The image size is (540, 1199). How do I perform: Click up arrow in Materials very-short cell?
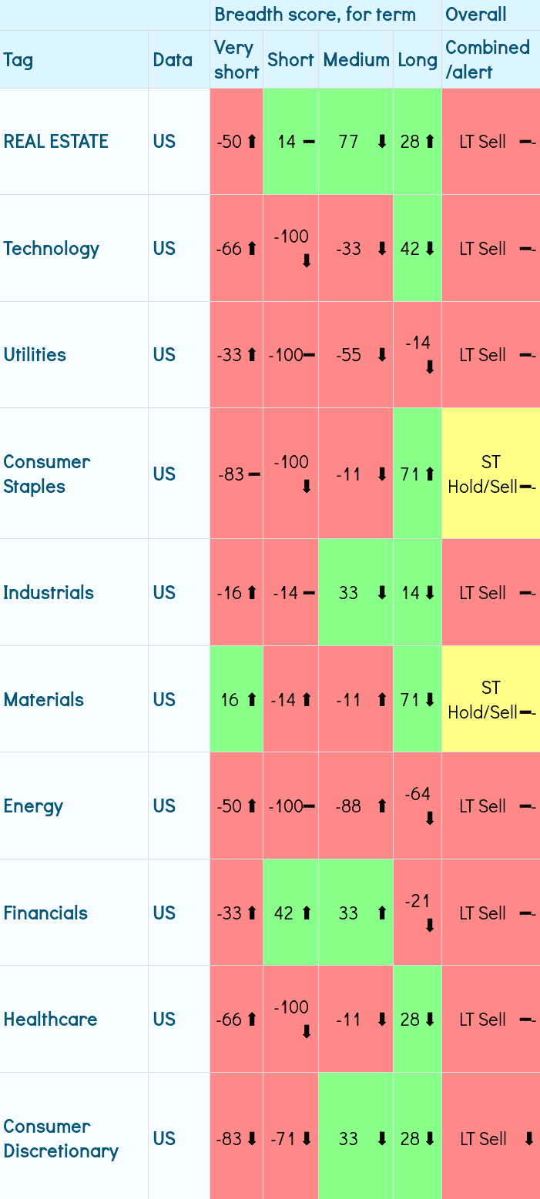(x=250, y=700)
